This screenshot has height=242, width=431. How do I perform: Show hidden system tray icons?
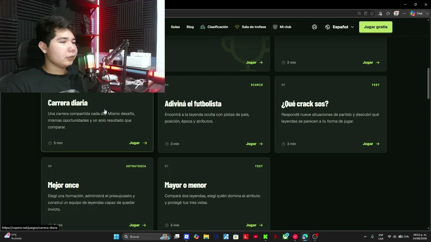365,237
